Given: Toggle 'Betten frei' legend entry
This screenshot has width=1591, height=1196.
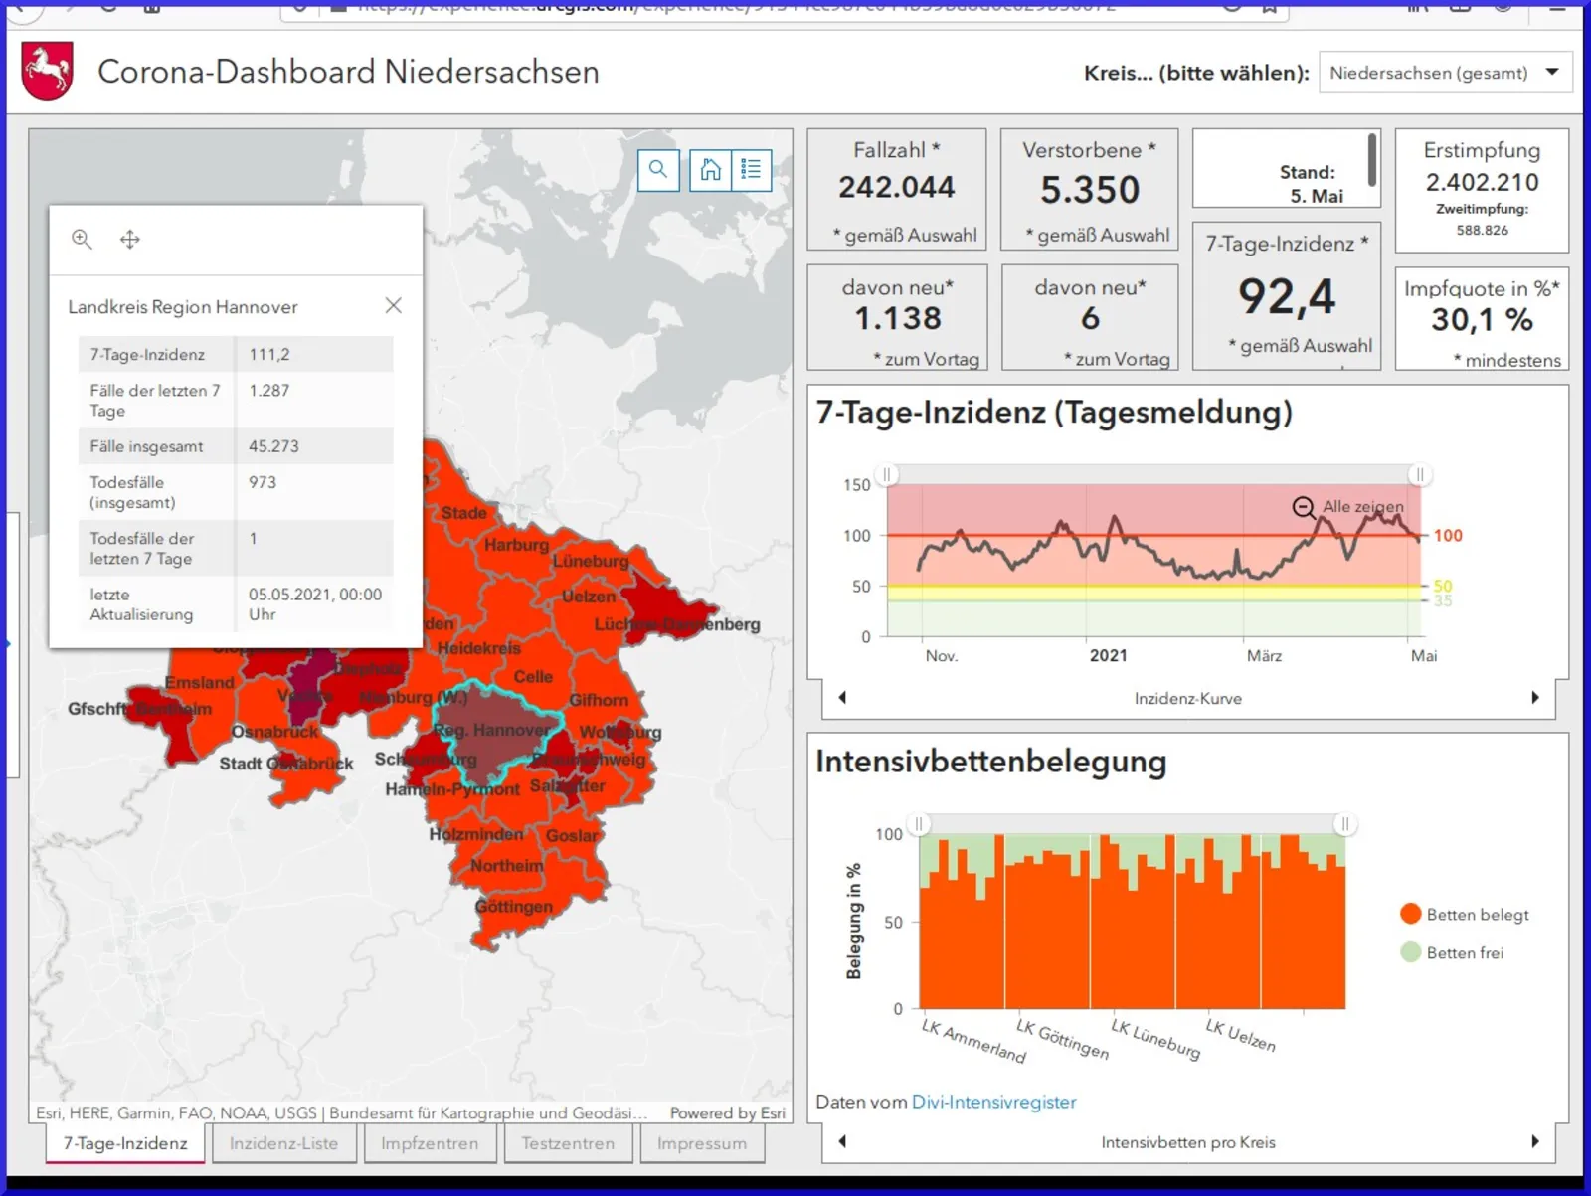Looking at the screenshot, I should 1453,952.
